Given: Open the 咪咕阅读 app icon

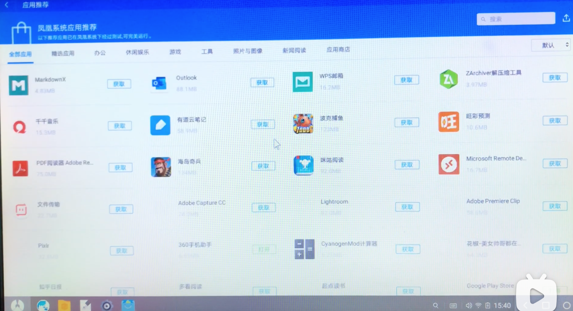Looking at the screenshot, I should (x=304, y=165).
